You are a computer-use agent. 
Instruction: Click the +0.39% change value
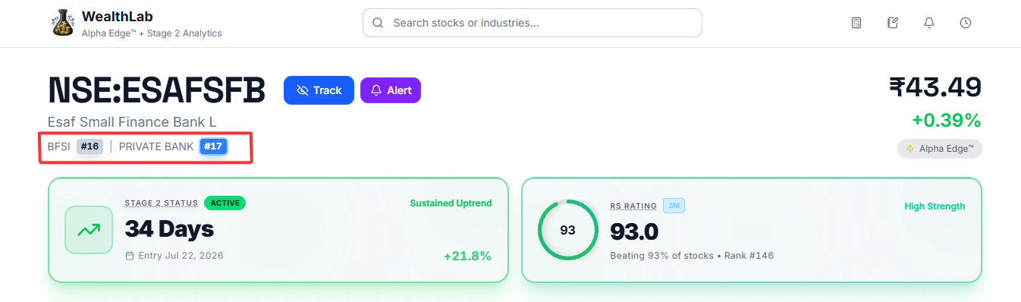[947, 121]
